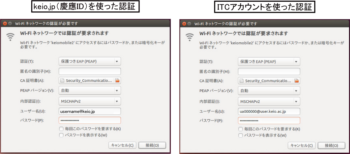
Task: Click CA certificate folder icon in right dialog
Action: 297,81
